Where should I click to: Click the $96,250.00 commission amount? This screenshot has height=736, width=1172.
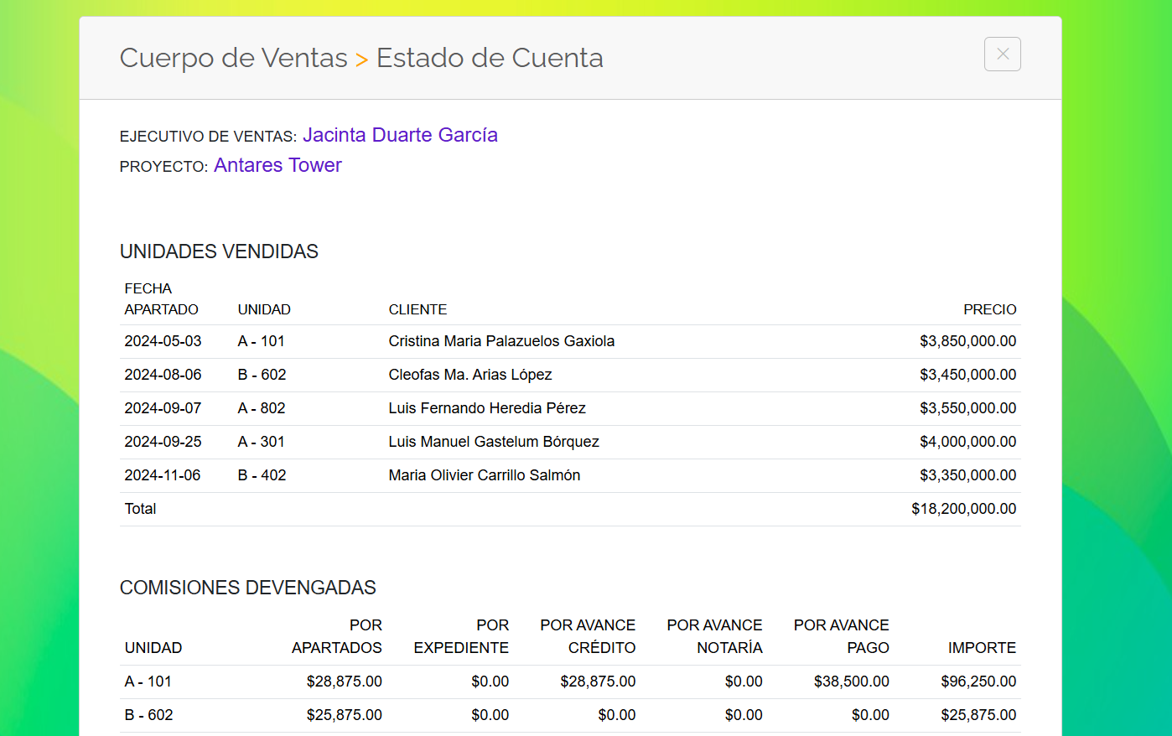978,682
